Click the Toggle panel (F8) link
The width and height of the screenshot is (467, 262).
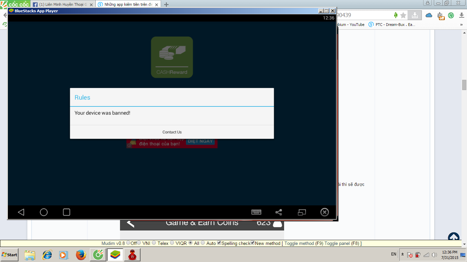pos(342,243)
